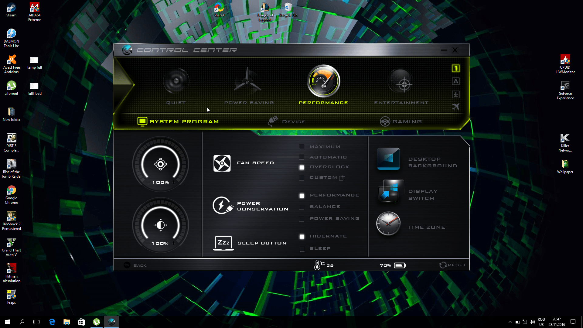Open the Desktop Background icon

388,159
